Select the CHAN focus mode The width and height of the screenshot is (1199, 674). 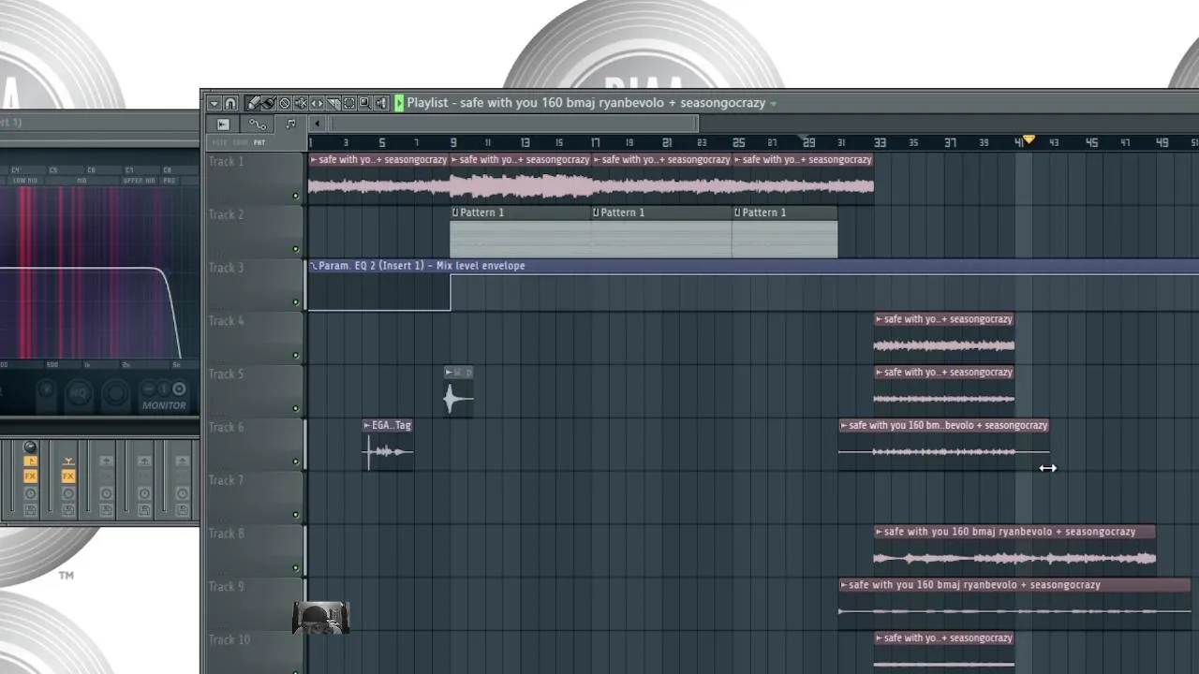click(240, 142)
